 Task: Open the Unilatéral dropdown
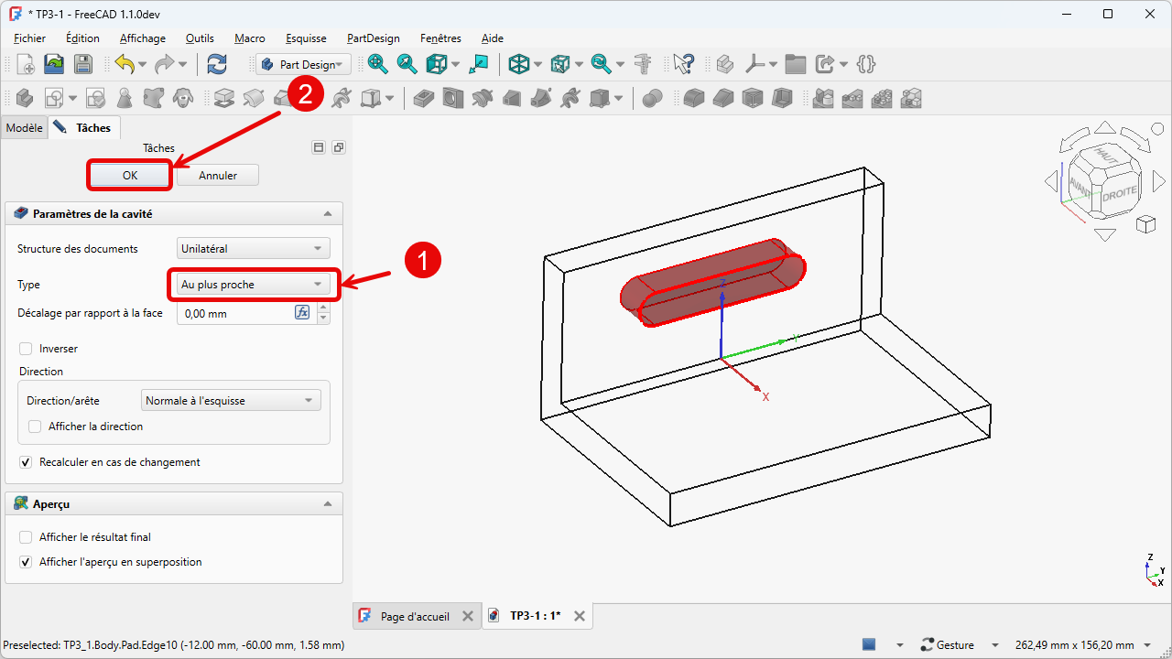pos(254,248)
